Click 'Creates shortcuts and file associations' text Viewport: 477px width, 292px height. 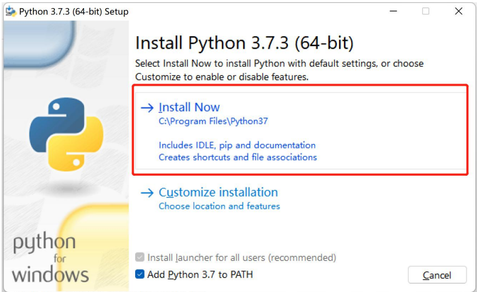tap(237, 157)
